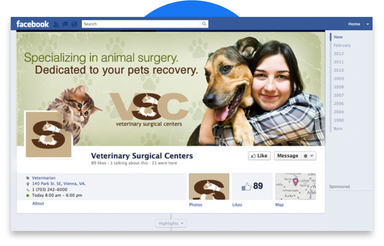Open the gear settings icon beside Message

pyautogui.click(x=306, y=156)
